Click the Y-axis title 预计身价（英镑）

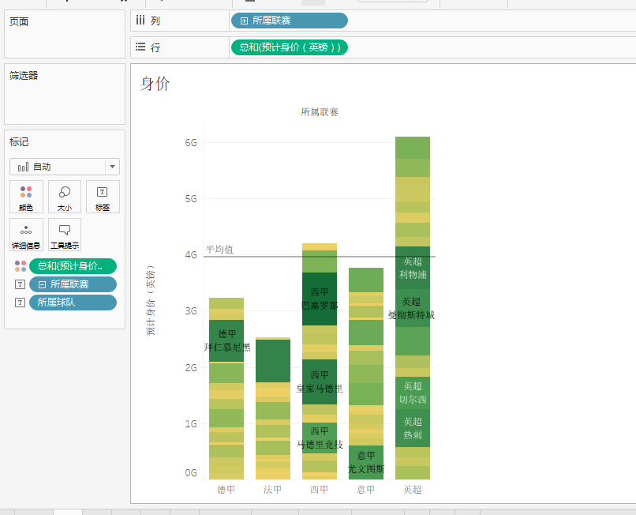coord(151,301)
